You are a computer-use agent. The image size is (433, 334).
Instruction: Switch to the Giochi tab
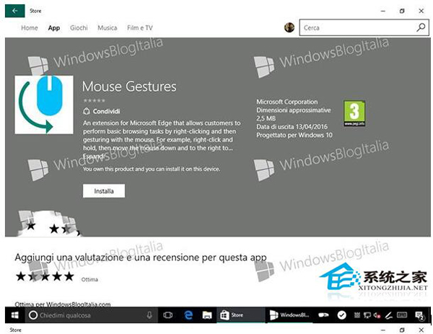(79, 27)
